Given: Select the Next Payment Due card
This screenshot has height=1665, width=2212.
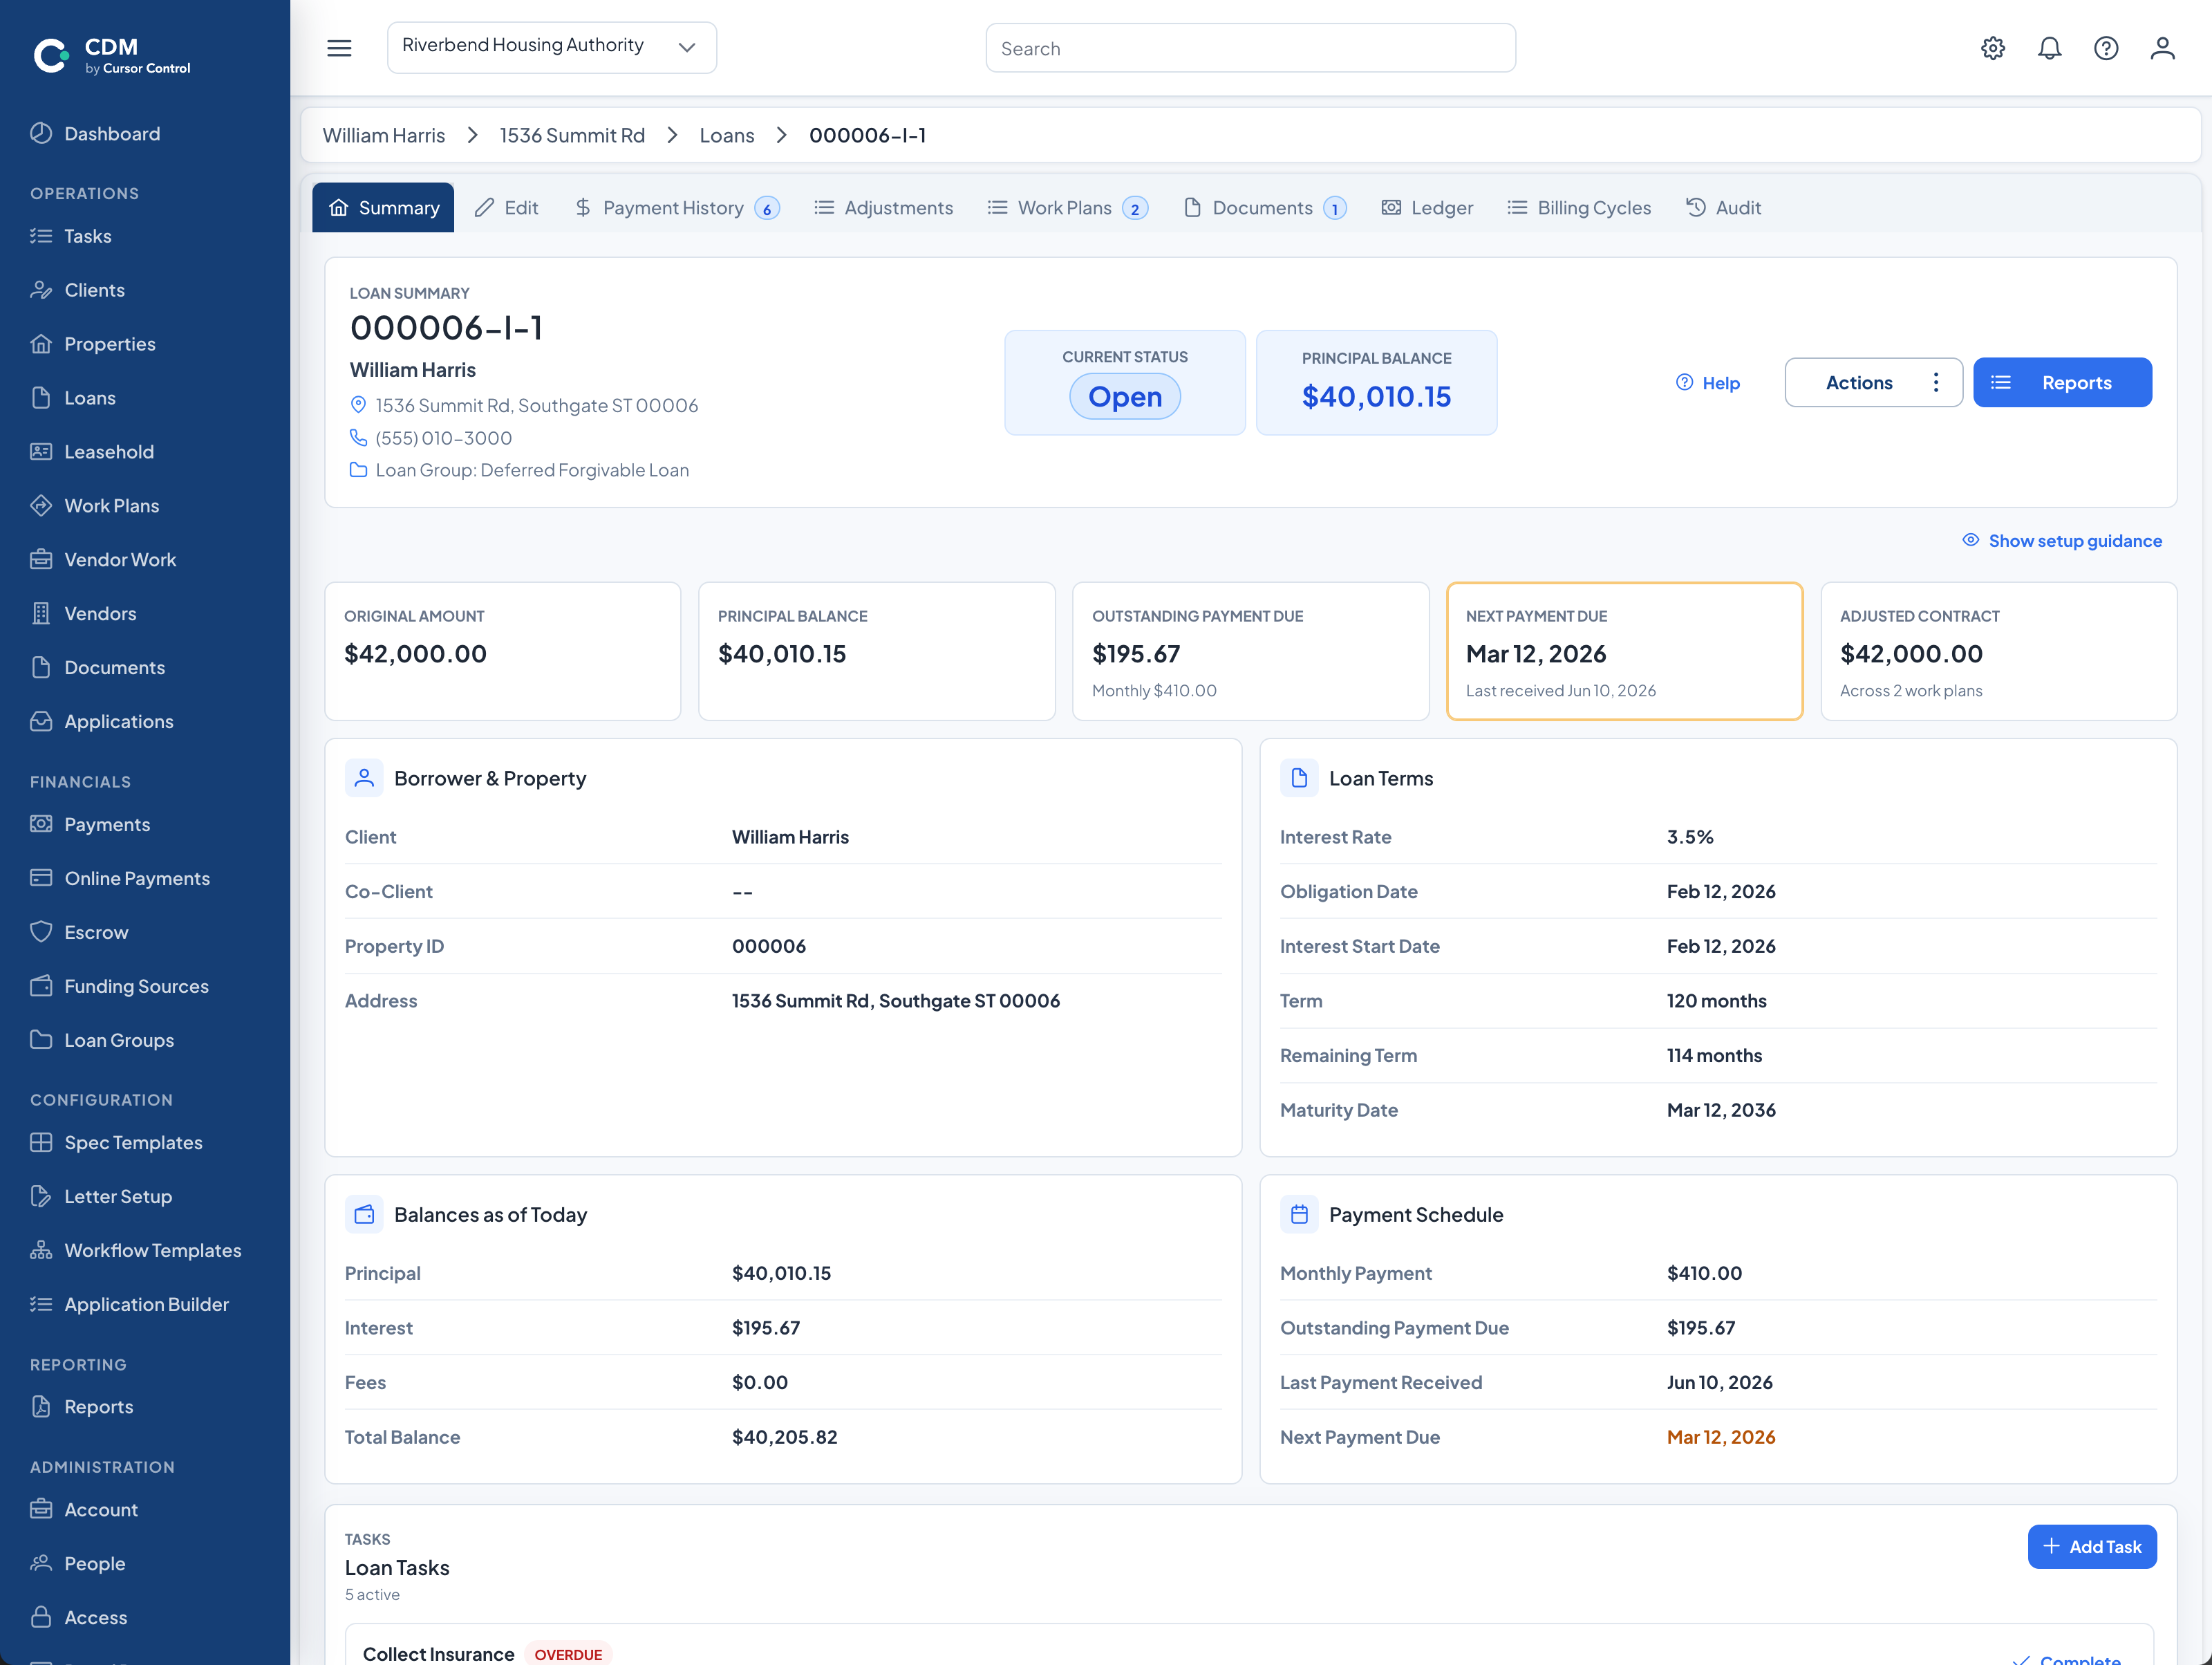Looking at the screenshot, I should tap(1624, 651).
